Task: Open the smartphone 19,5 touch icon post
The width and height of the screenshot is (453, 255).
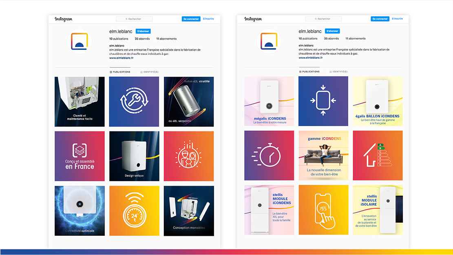Action: tap(323, 210)
